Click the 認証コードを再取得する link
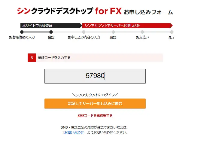204x155 pixels. point(95,116)
